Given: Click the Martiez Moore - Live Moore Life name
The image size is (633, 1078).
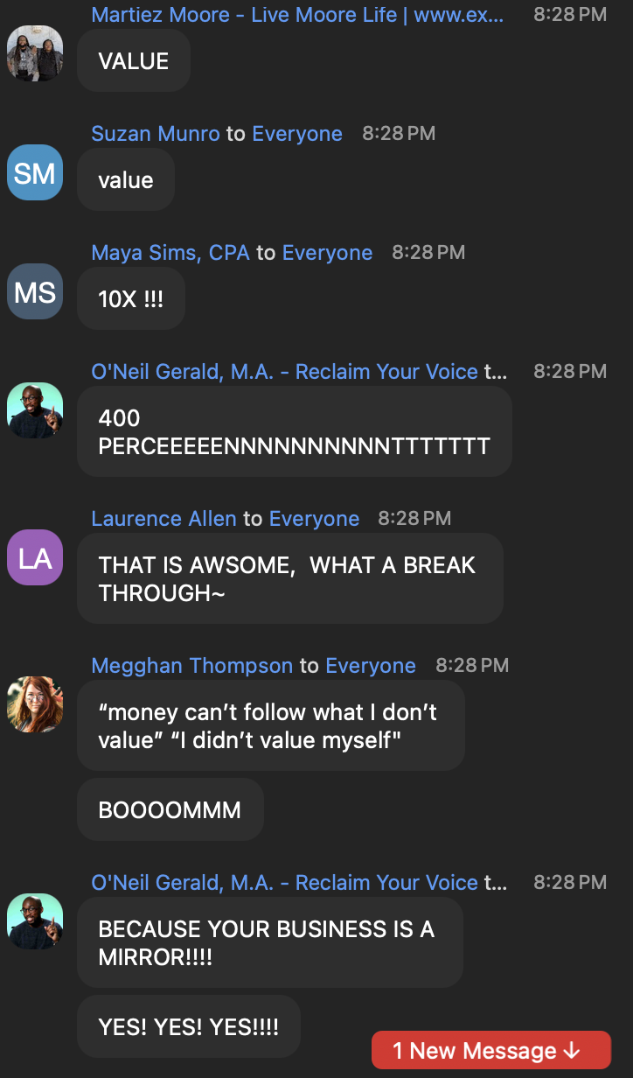Looking at the screenshot, I should point(297,15).
